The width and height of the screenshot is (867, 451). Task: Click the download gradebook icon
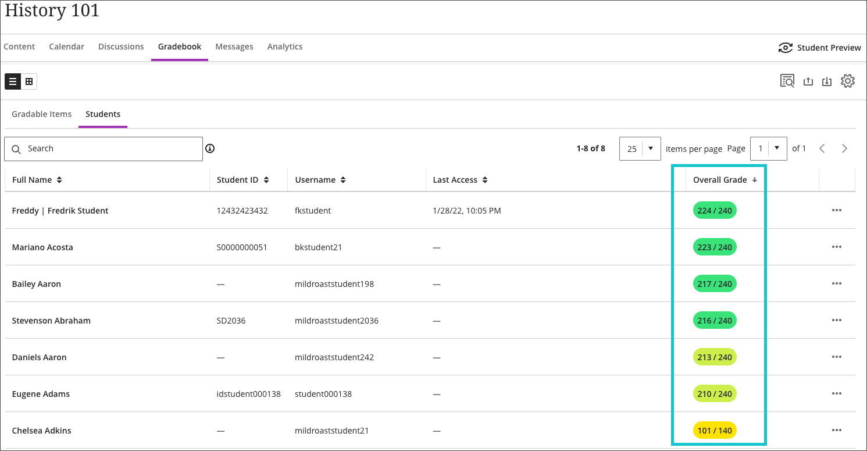tap(826, 81)
